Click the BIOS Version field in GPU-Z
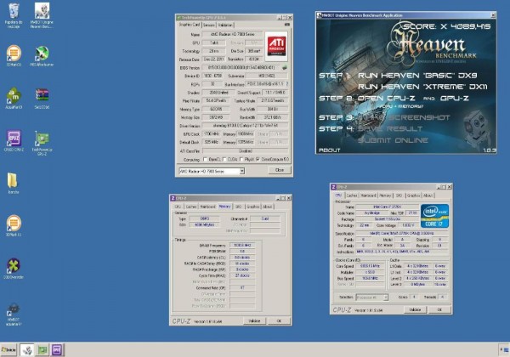 pyautogui.click(x=241, y=68)
